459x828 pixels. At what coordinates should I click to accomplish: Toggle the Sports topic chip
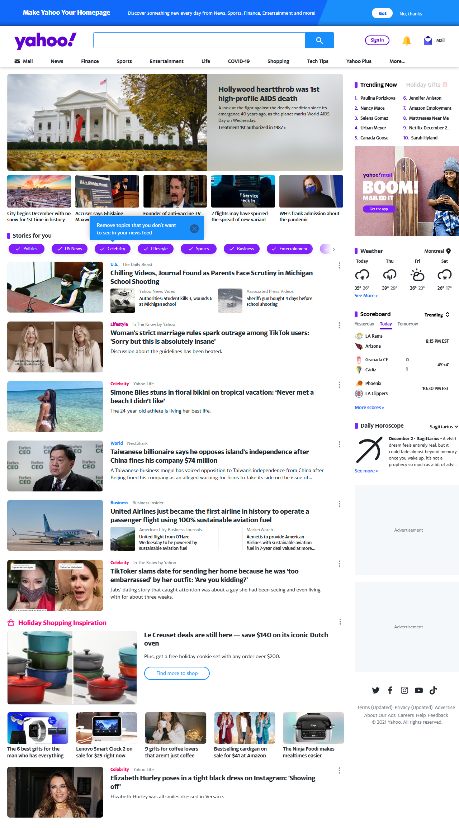pos(199,249)
